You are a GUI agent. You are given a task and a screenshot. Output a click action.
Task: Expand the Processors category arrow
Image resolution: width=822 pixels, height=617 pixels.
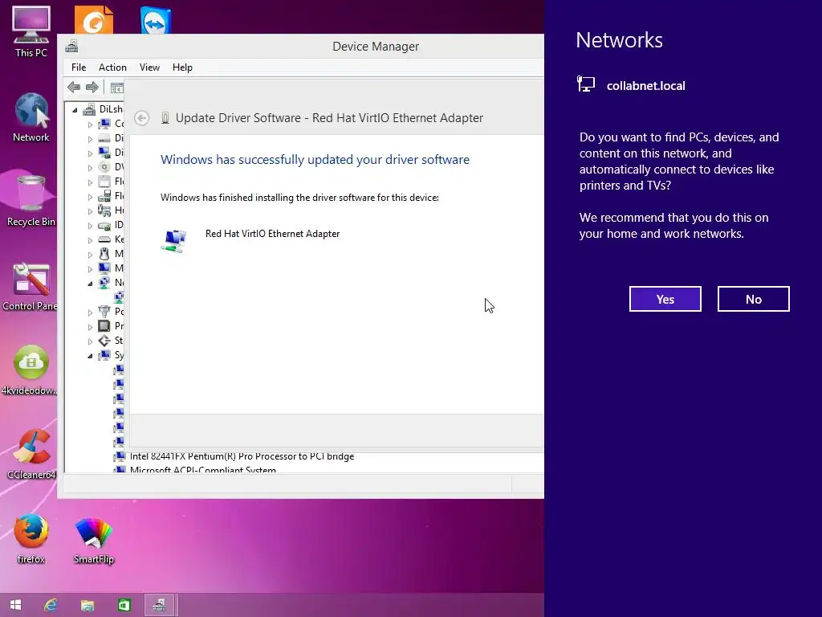click(x=90, y=326)
